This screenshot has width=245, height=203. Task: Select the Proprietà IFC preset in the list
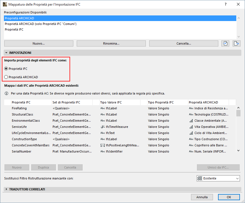(120, 29)
